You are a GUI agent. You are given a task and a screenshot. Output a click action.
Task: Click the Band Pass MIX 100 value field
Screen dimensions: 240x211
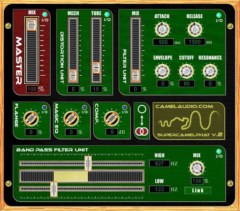click(197, 181)
